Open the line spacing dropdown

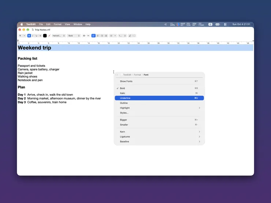122,36
